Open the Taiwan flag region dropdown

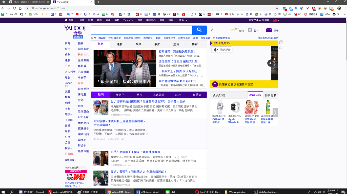click(x=276, y=20)
